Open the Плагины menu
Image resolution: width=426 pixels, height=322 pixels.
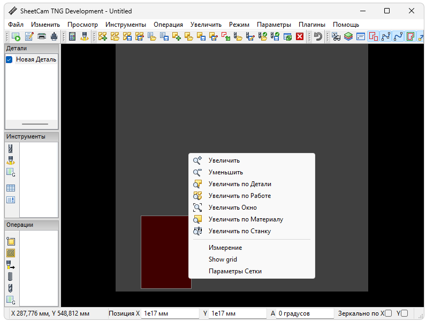click(x=312, y=25)
